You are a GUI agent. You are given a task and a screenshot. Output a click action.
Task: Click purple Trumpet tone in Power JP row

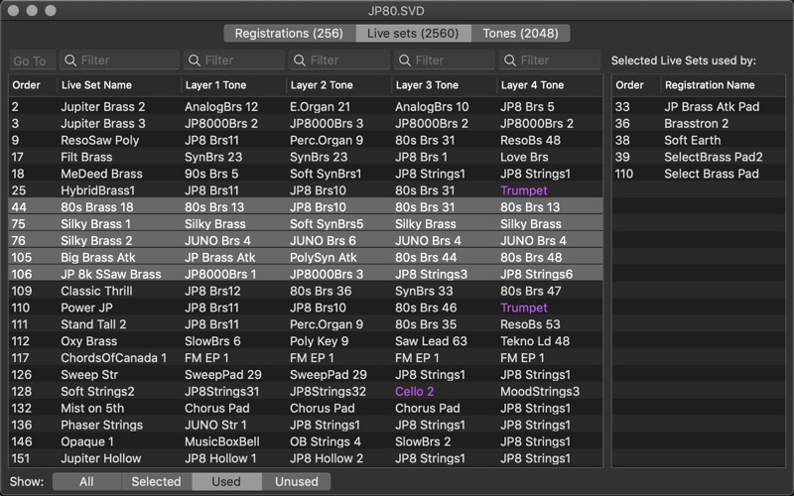[524, 308]
